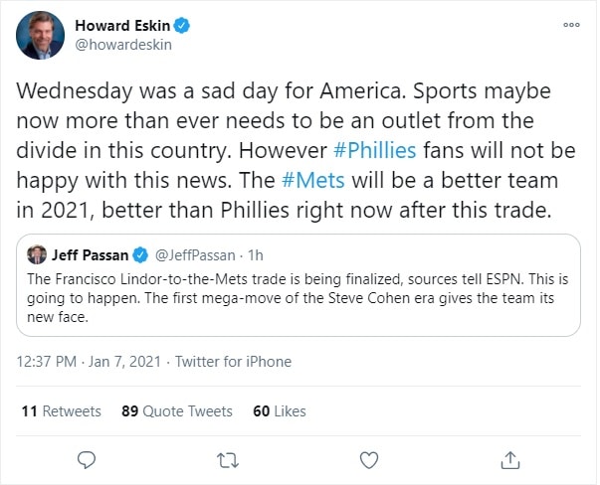Click Jeff Passan's verified badge
Screen dimensions: 600x485
140,254
